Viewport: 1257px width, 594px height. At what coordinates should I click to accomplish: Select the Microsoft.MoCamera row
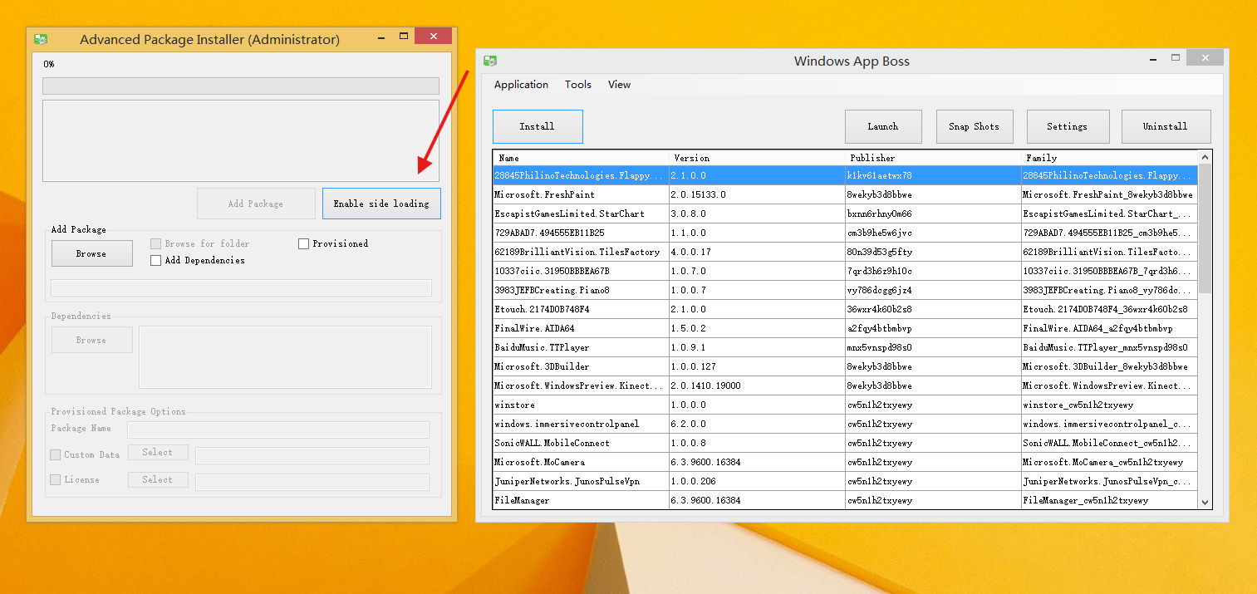846,462
